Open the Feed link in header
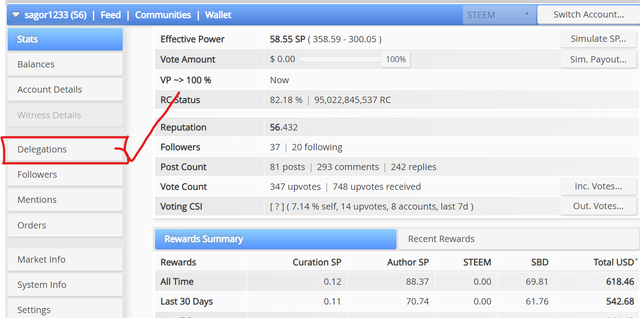640x318 pixels. pos(111,15)
